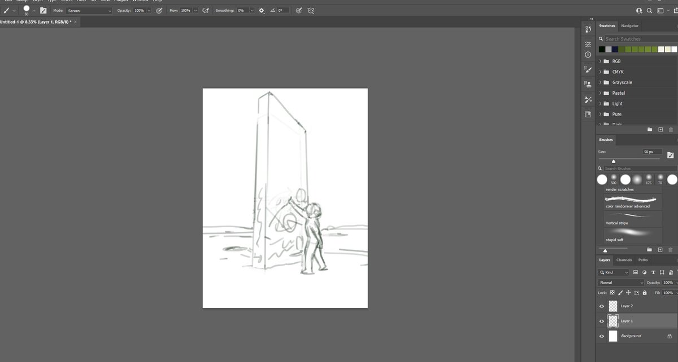This screenshot has height=362, width=678.
Task: Lock all layer attributes
Action: tap(645, 293)
